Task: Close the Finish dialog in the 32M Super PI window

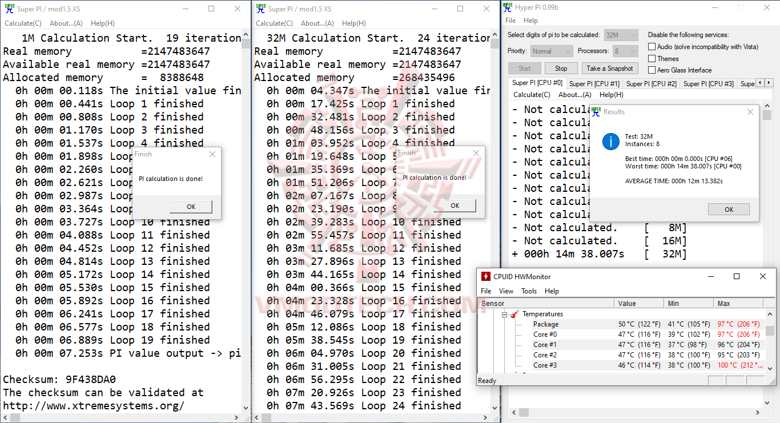Action: point(476,153)
